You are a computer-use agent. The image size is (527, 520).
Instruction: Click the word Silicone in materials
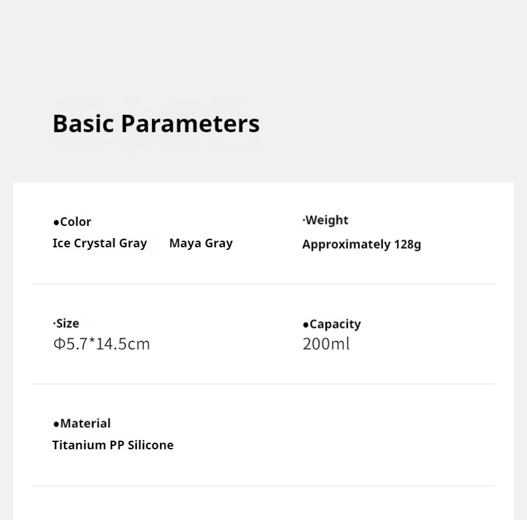coord(151,445)
